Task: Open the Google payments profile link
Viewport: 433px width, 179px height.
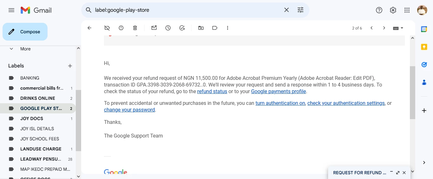Action: [x=278, y=92]
